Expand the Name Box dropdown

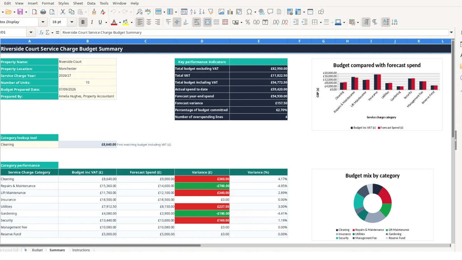(x=32, y=32)
